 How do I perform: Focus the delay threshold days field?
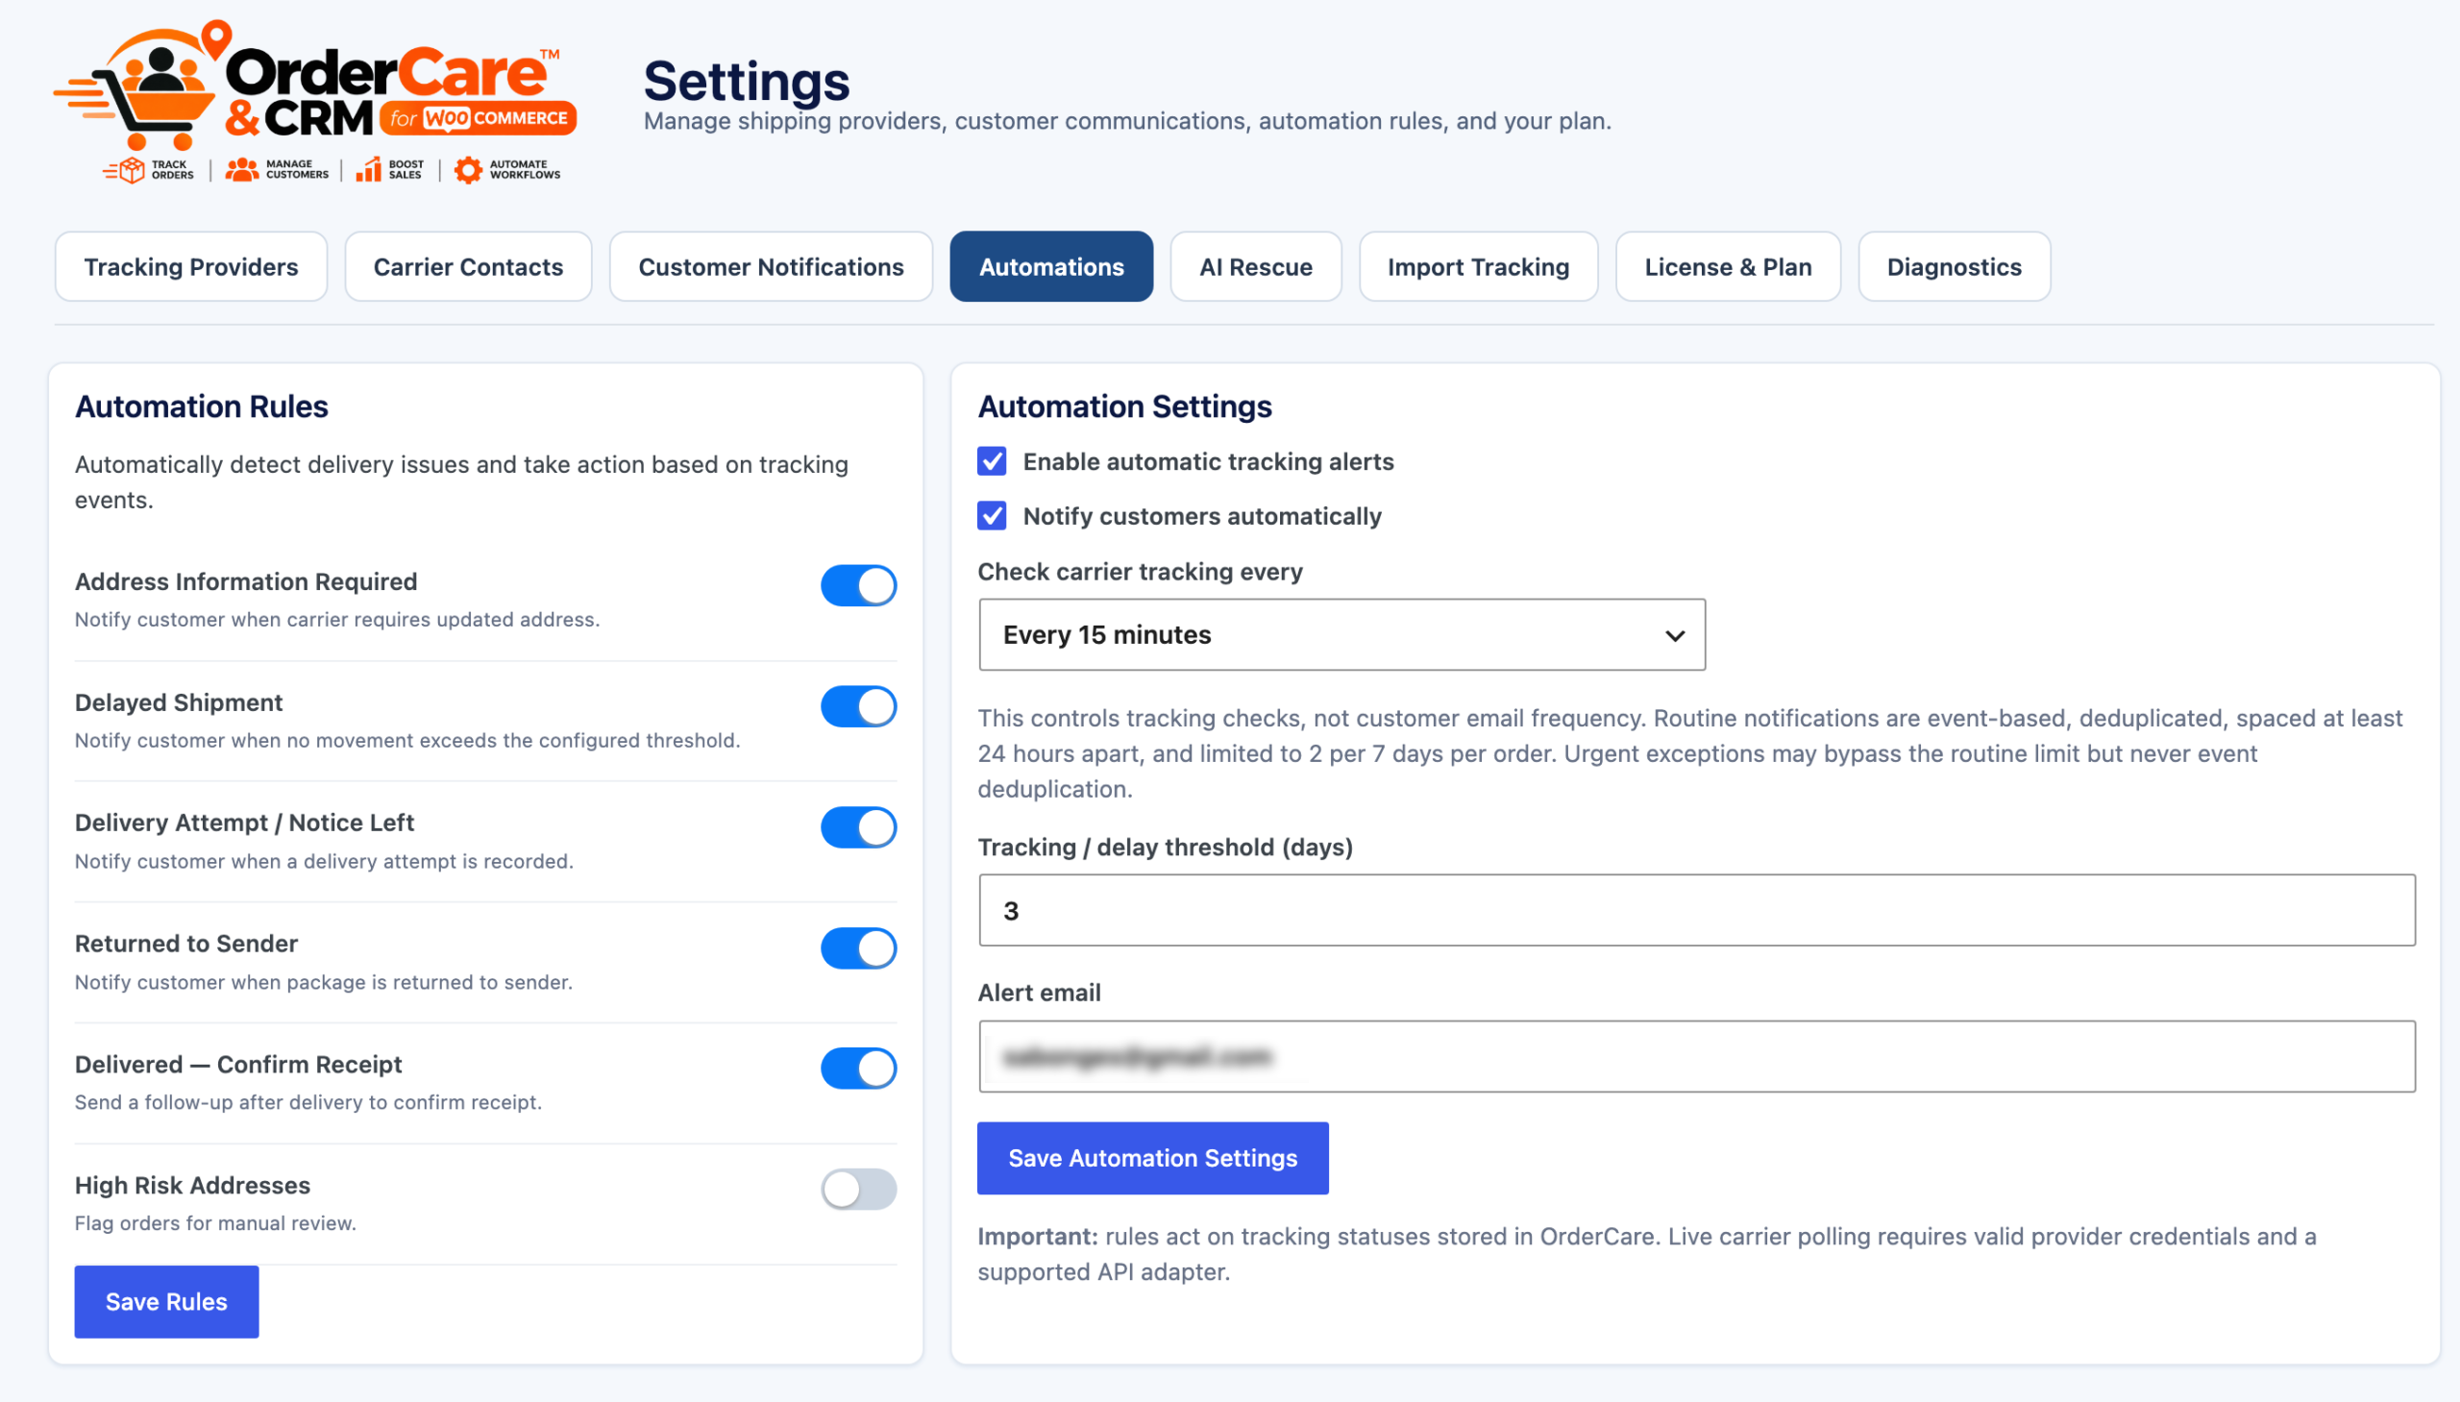click(x=1695, y=910)
